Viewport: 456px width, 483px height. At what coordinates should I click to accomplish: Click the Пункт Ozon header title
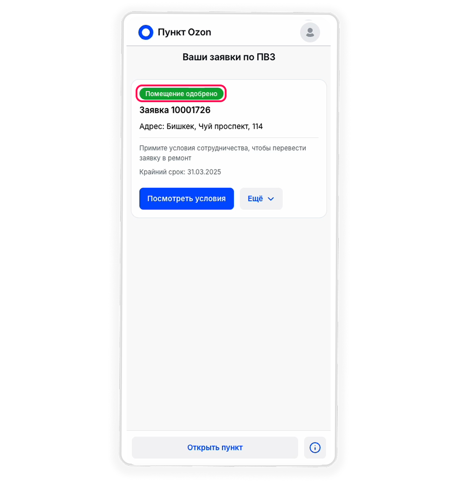pos(184,32)
